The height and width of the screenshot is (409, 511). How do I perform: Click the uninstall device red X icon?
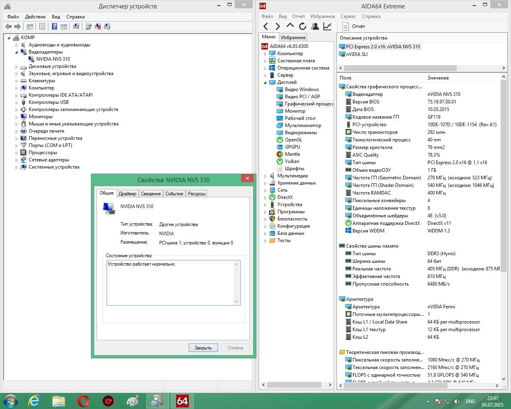coord(98,26)
